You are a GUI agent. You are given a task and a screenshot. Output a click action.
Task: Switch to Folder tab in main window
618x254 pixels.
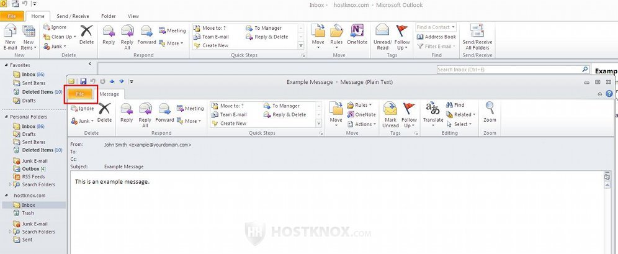click(108, 16)
